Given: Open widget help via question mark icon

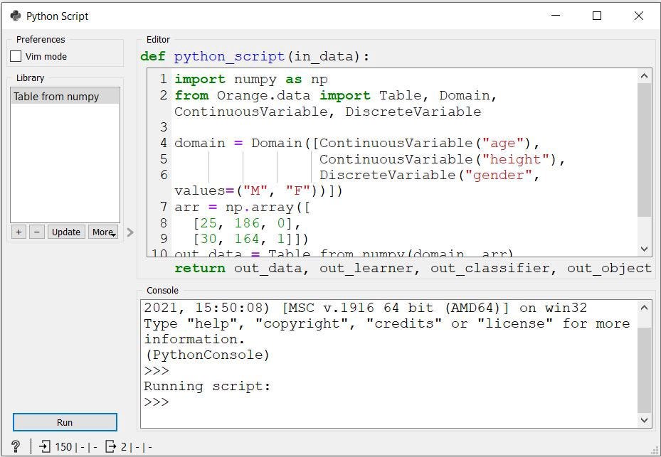Looking at the screenshot, I should 15,446.
